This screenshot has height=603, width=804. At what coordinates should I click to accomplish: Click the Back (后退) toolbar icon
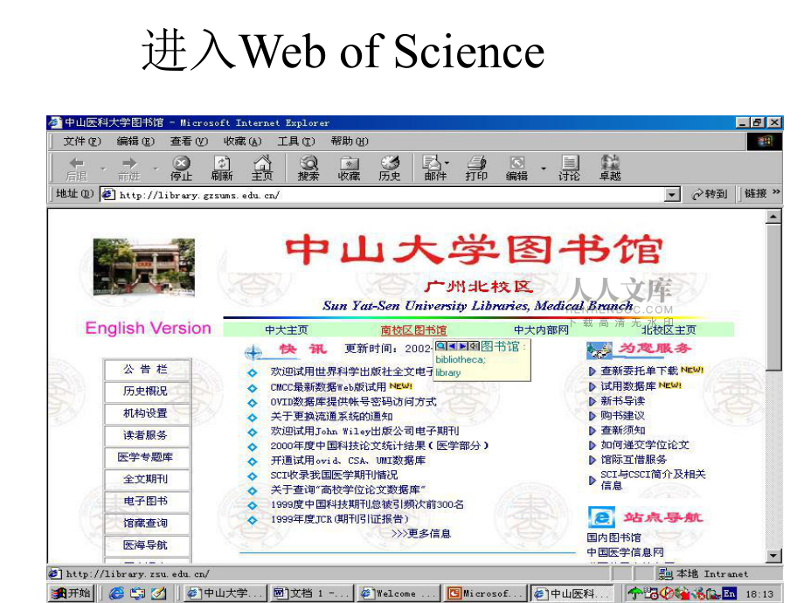(76, 168)
